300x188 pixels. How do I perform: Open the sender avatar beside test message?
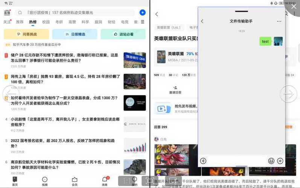point(278,41)
